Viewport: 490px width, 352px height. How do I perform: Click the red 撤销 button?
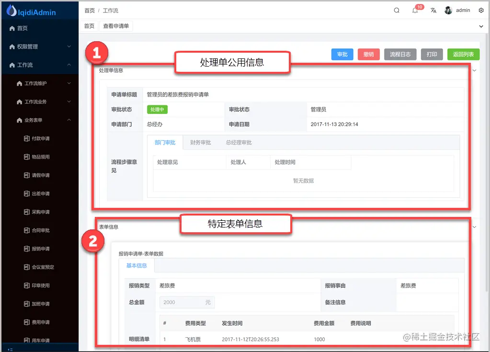tap(368, 54)
